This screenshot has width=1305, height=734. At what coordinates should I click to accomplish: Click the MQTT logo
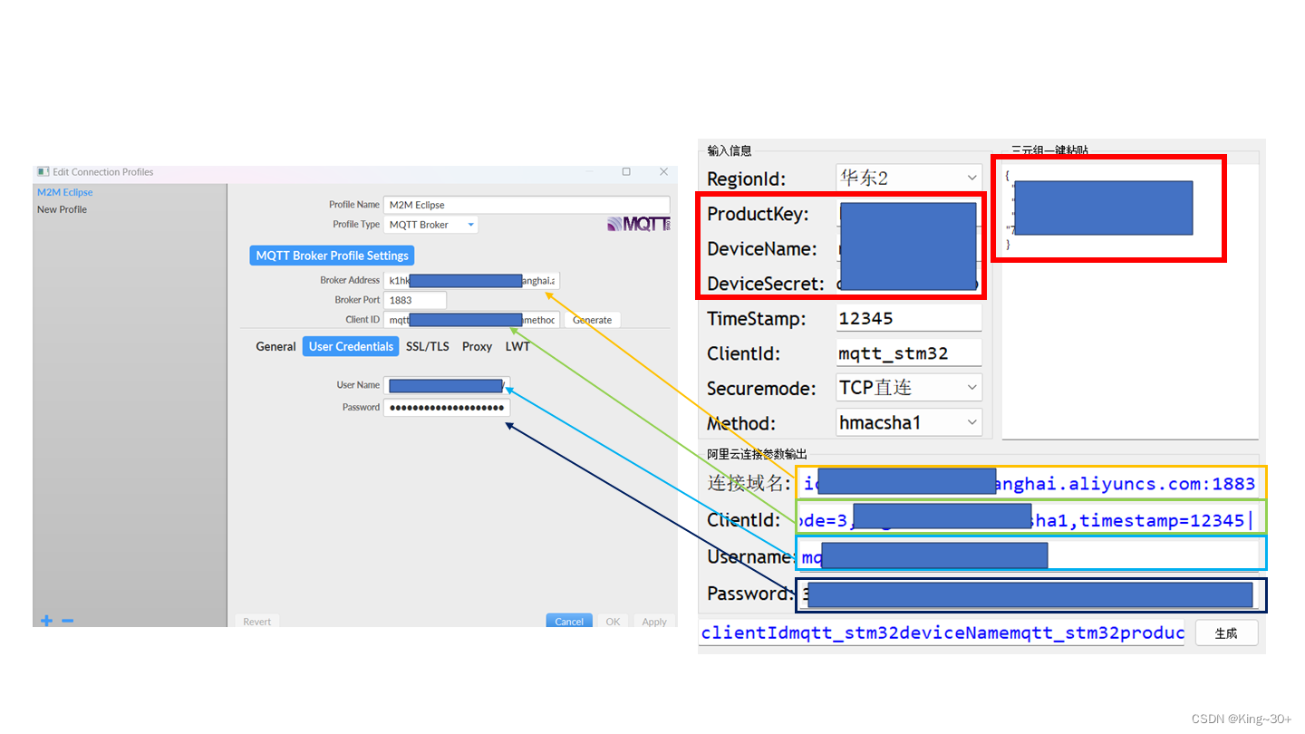click(638, 224)
